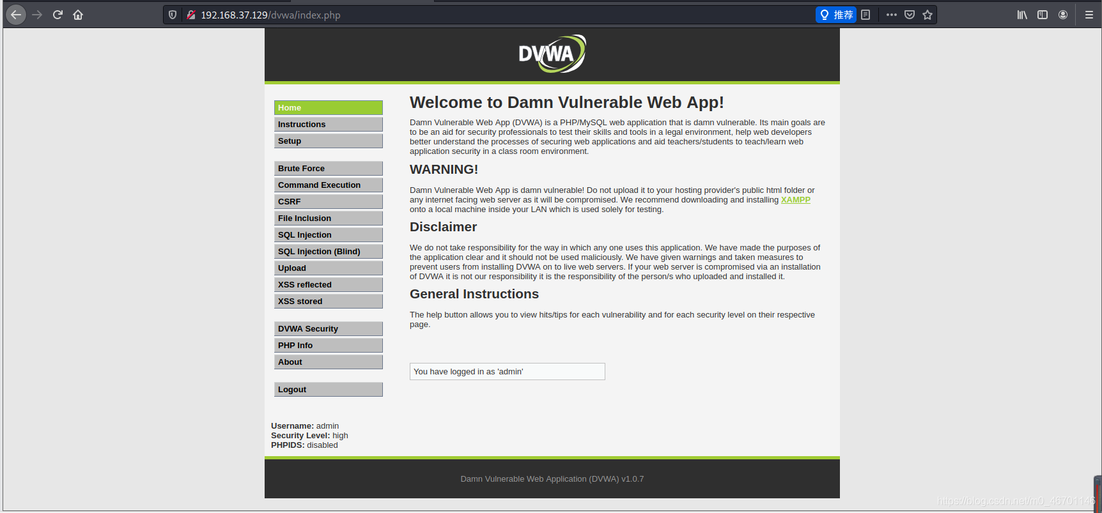
Task: Reload the current page
Action: (58, 15)
